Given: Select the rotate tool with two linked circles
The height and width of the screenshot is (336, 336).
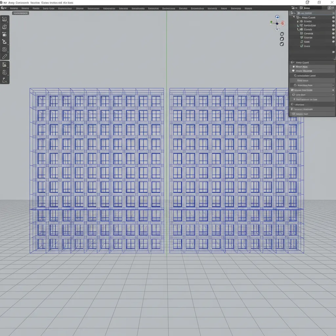Looking at the screenshot, I should tap(5, 42).
